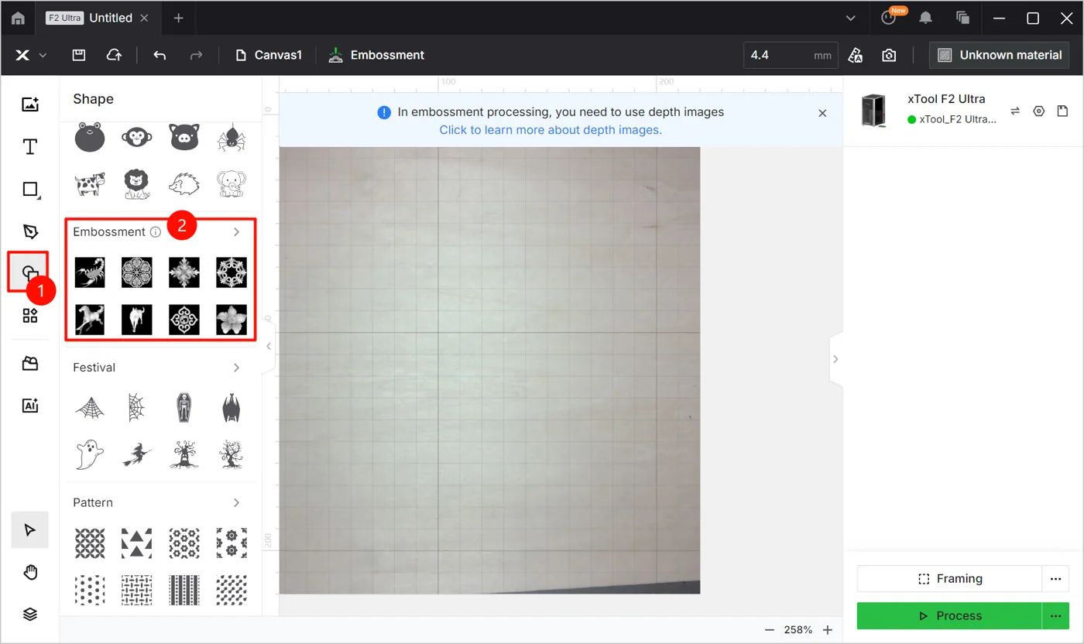The image size is (1084, 644).
Task: Insert the elephant animal shape
Action: [x=232, y=184]
